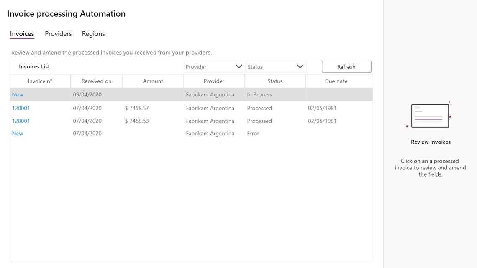Go to the Regions tab

tap(93, 34)
